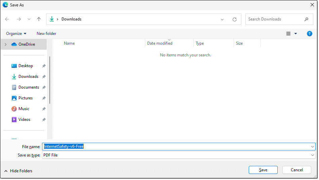Click the change view layout icon
This screenshot has width=319, height=180.
288,34
